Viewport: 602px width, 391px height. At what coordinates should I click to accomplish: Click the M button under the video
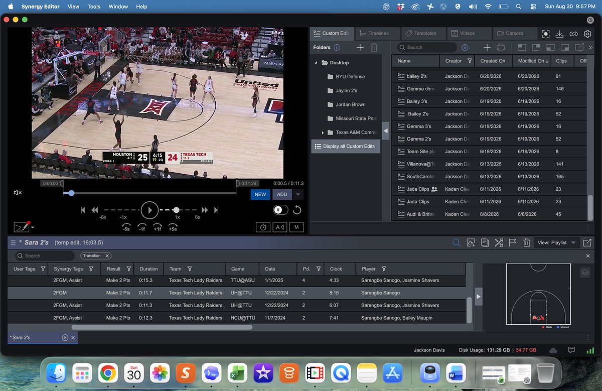296,227
